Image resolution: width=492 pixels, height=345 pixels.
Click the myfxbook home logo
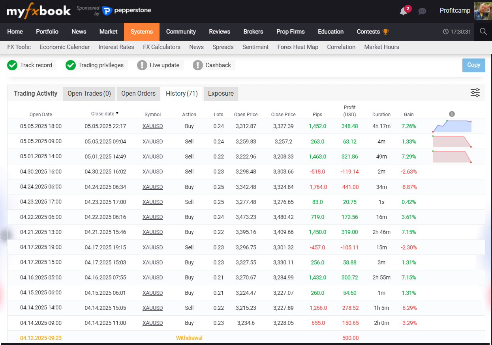39,11
